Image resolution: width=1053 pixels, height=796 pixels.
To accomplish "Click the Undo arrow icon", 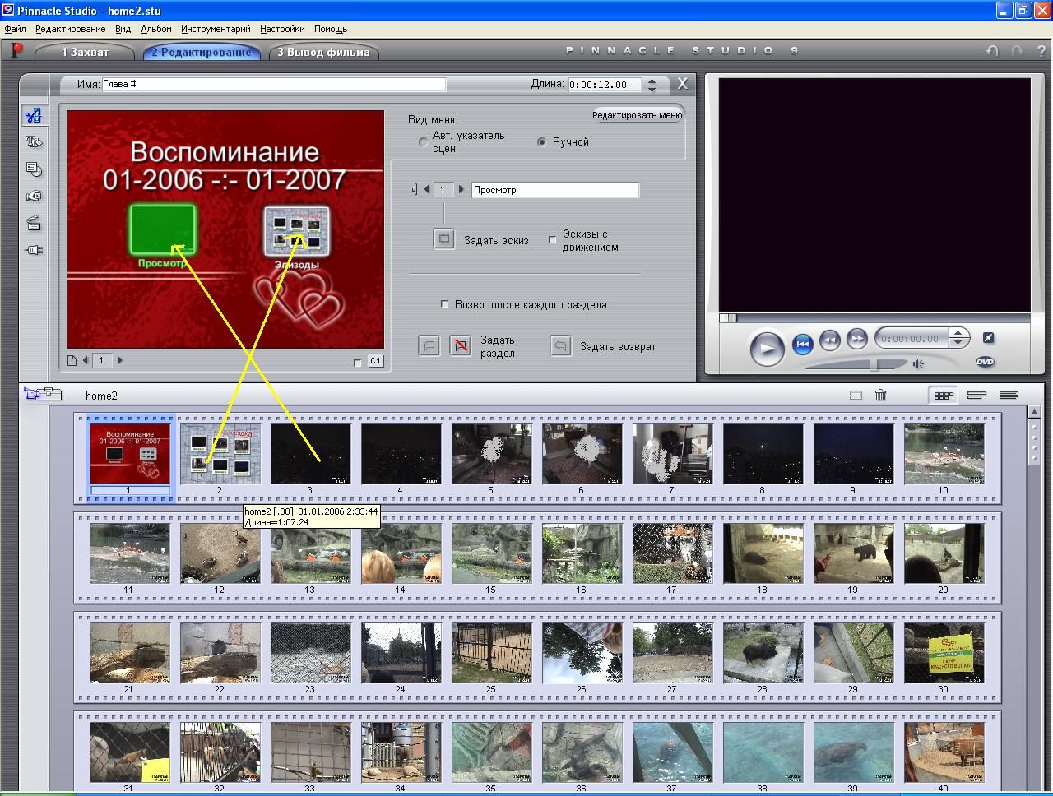I will [992, 51].
